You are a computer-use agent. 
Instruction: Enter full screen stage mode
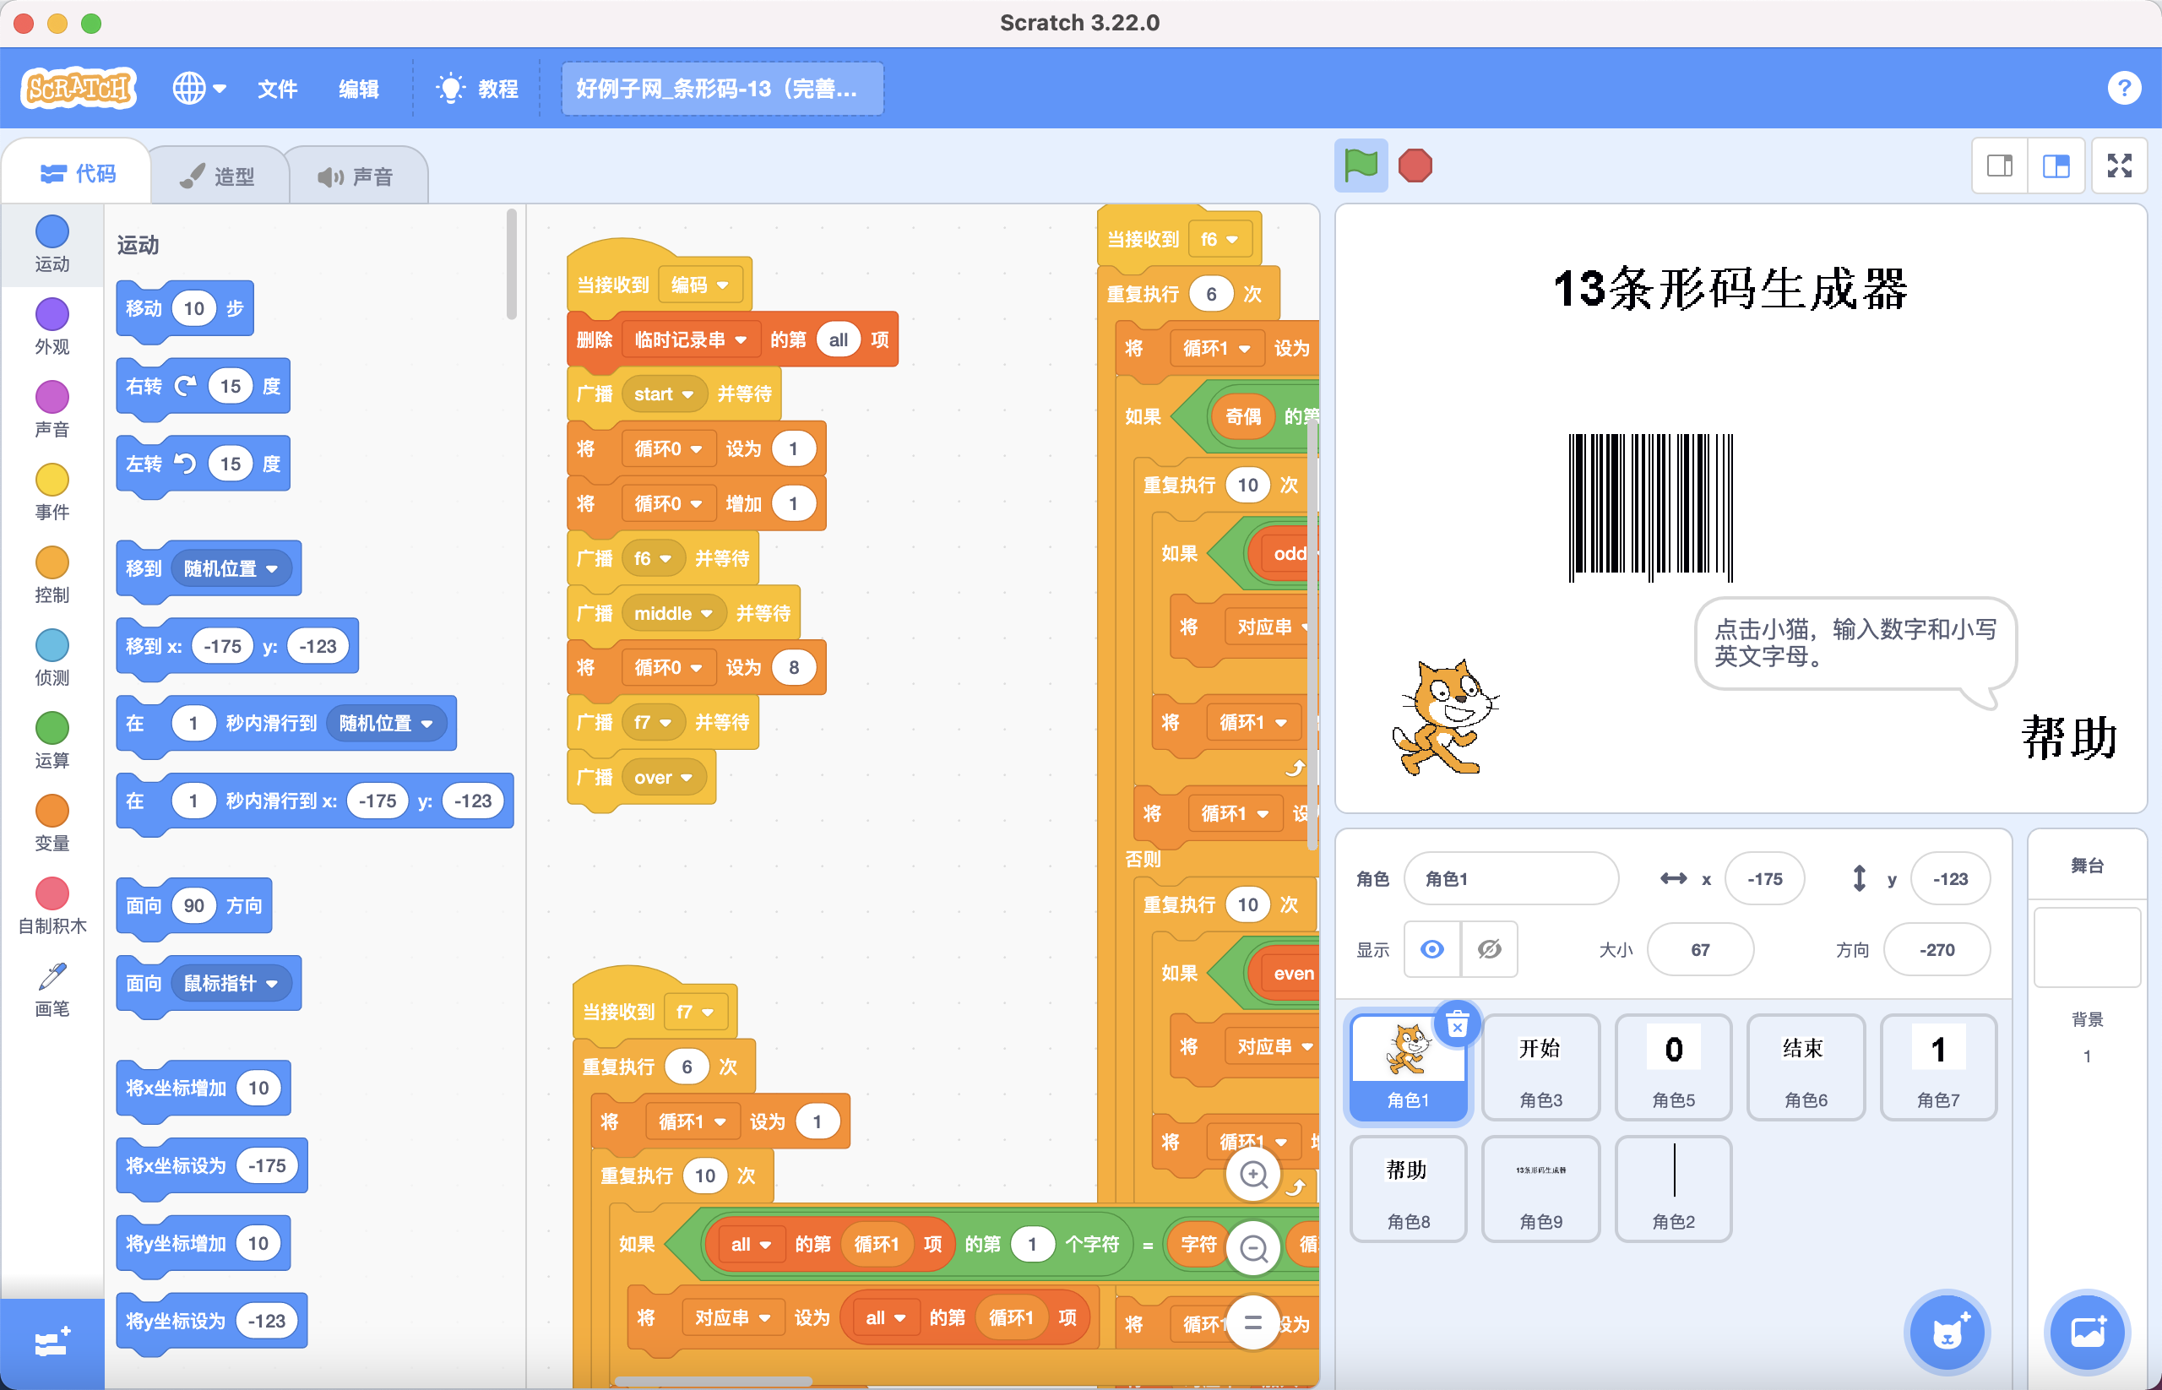point(2119,166)
